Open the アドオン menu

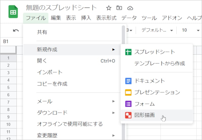172,18
